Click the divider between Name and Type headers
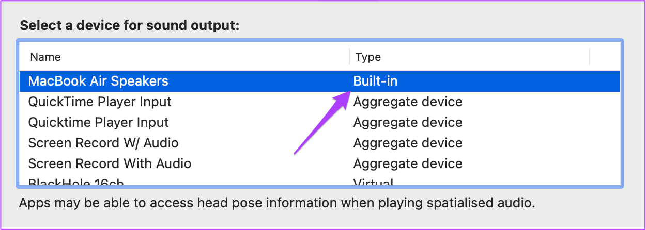This screenshot has width=646, height=230. click(x=349, y=57)
